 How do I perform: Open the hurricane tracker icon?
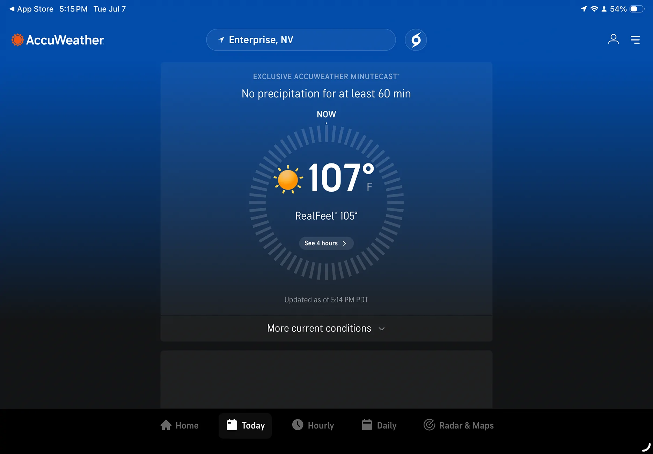[x=416, y=40]
